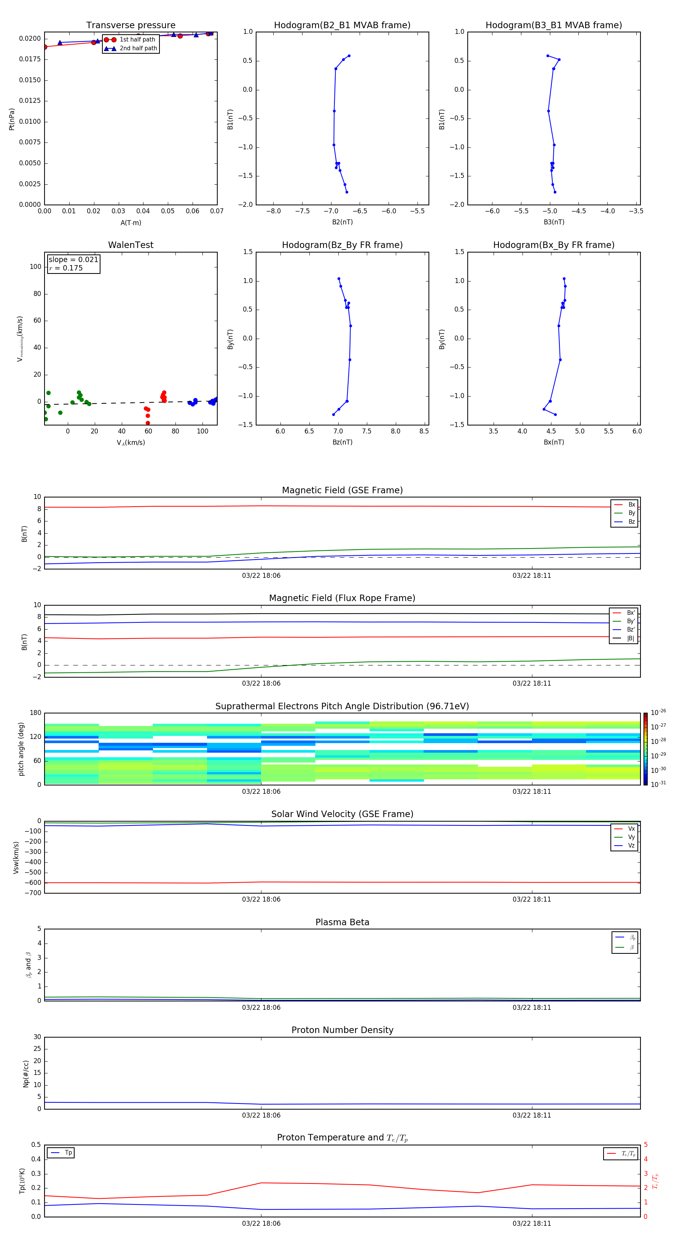Click the 'Bx' legend entry in GSE plot
This screenshot has height=1257, width=685.
point(624,505)
